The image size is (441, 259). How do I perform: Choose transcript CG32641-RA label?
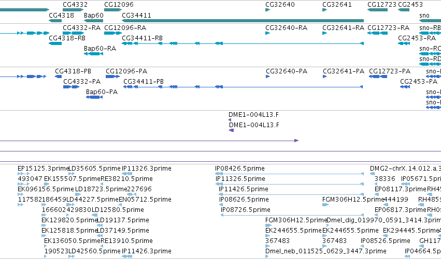343,28
